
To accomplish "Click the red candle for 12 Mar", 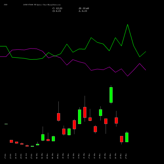I will coord(74,125).
